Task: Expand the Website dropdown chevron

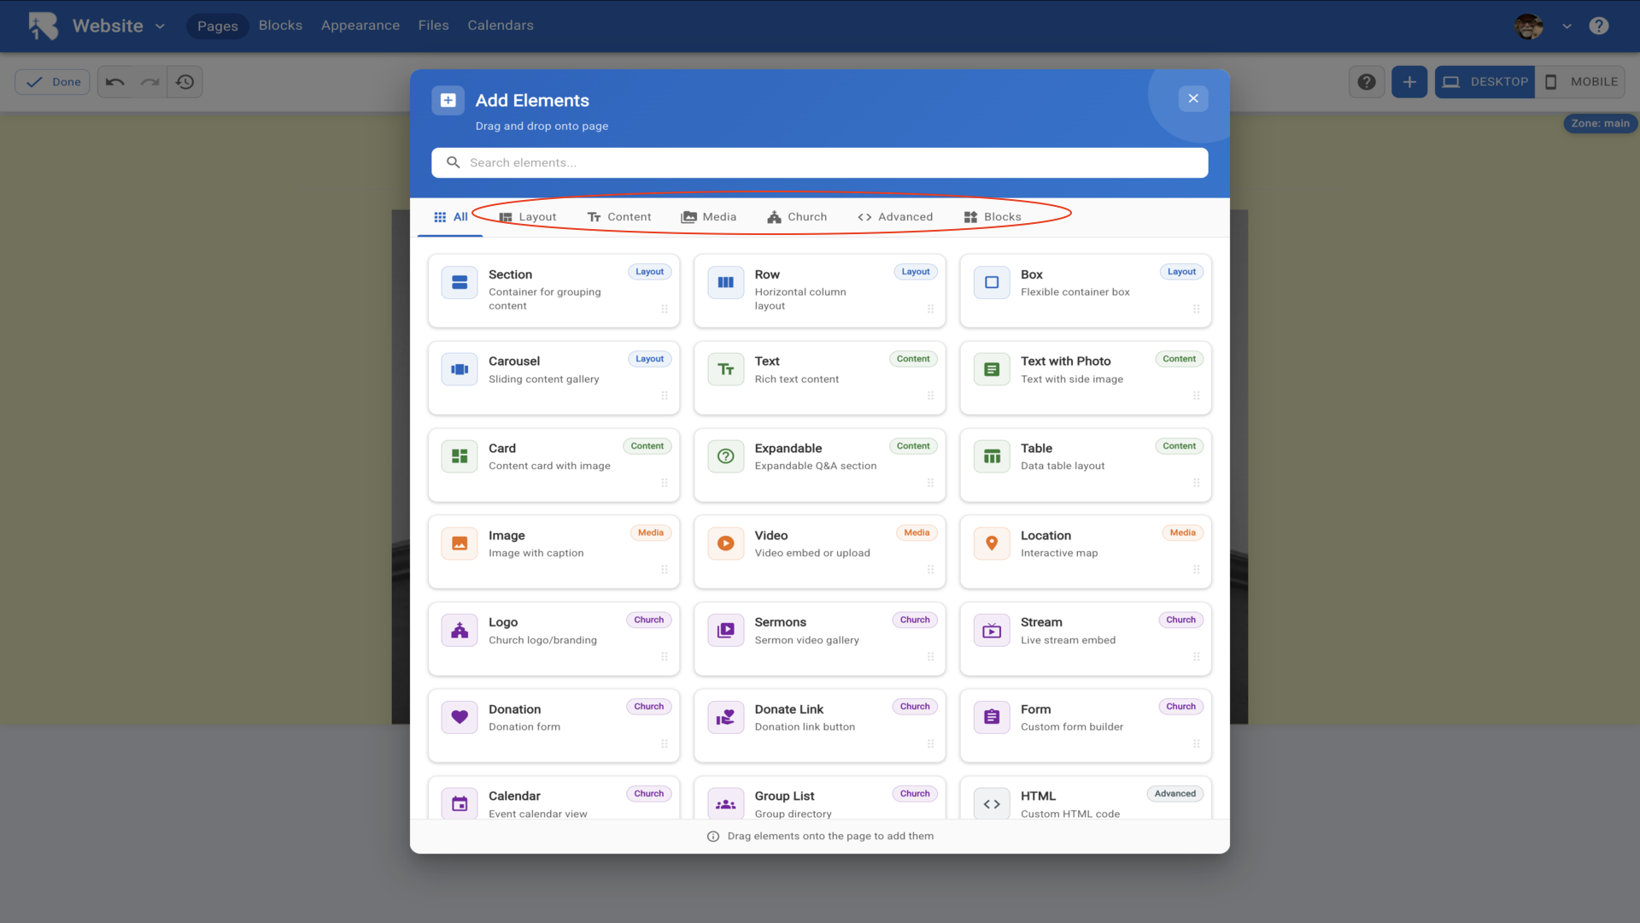Action: coord(160,26)
